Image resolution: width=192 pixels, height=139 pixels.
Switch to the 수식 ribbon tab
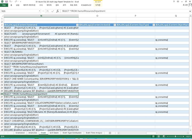(x=41, y=5)
